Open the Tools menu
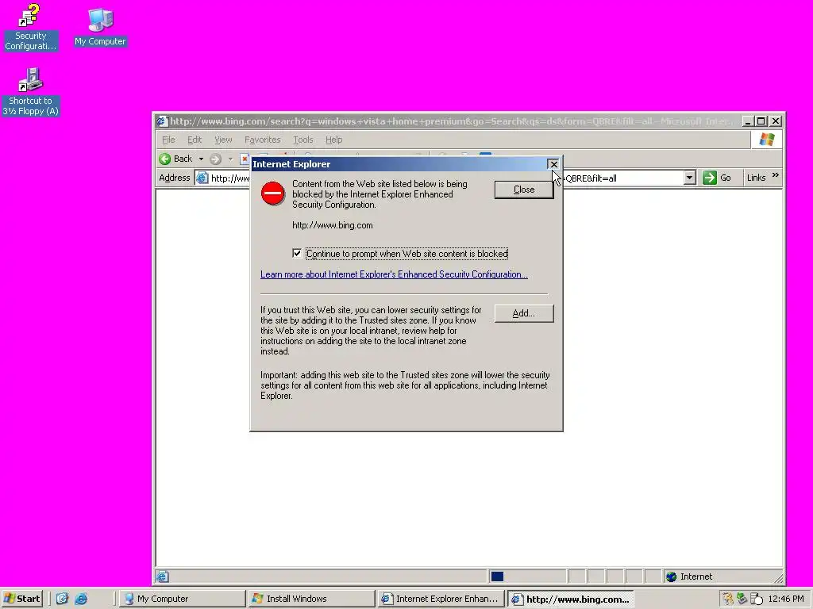The height and width of the screenshot is (609, 813). point(302,140)
